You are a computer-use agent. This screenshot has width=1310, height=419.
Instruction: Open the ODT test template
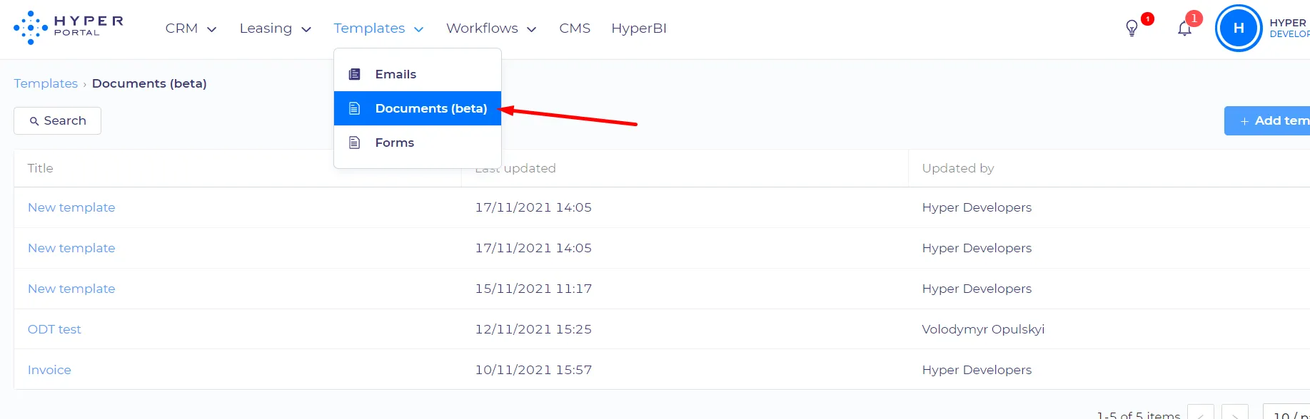coord(54,329)
